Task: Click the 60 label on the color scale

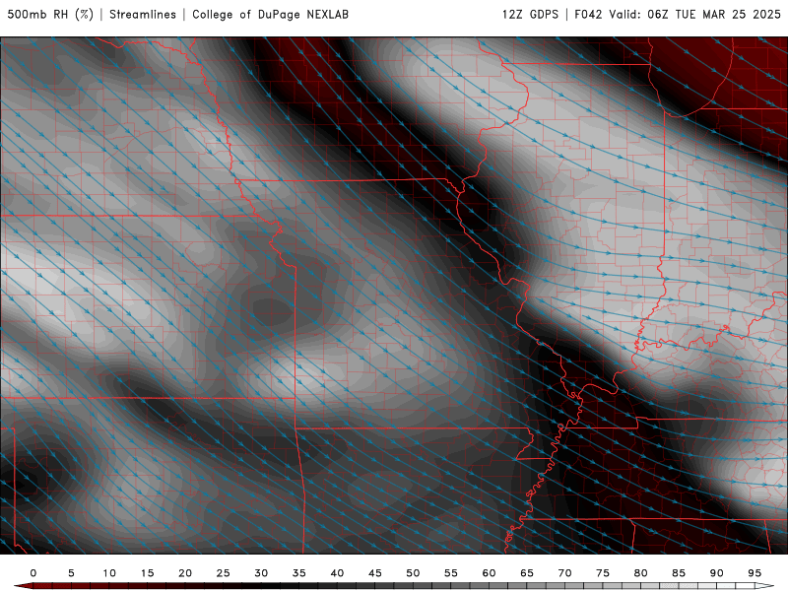Action: coord(489,573)
